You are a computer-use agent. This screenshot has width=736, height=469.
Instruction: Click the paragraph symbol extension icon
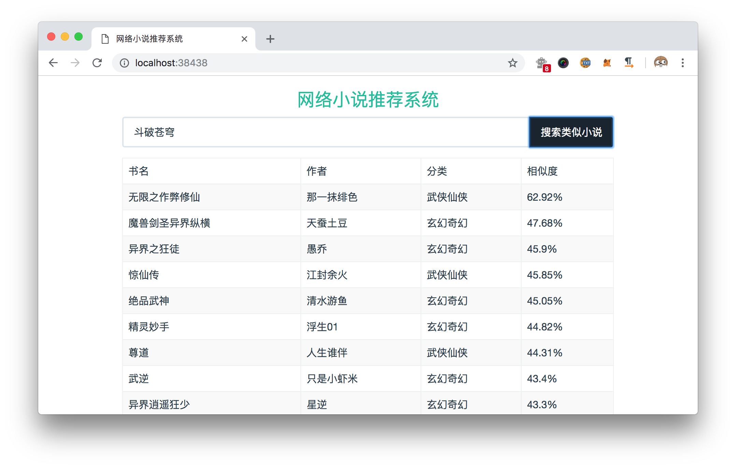(629, 63)
